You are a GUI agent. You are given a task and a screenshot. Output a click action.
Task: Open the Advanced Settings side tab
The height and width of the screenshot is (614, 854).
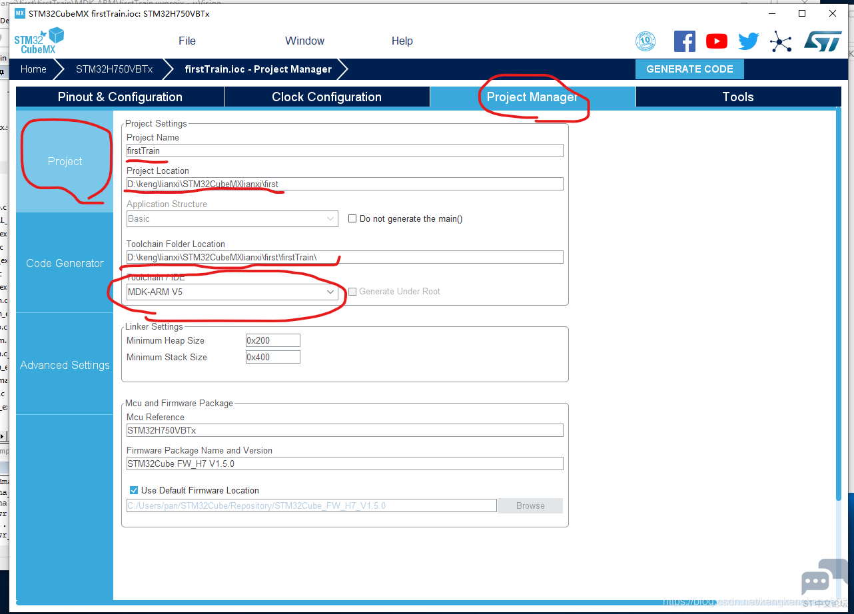(65, 365)
